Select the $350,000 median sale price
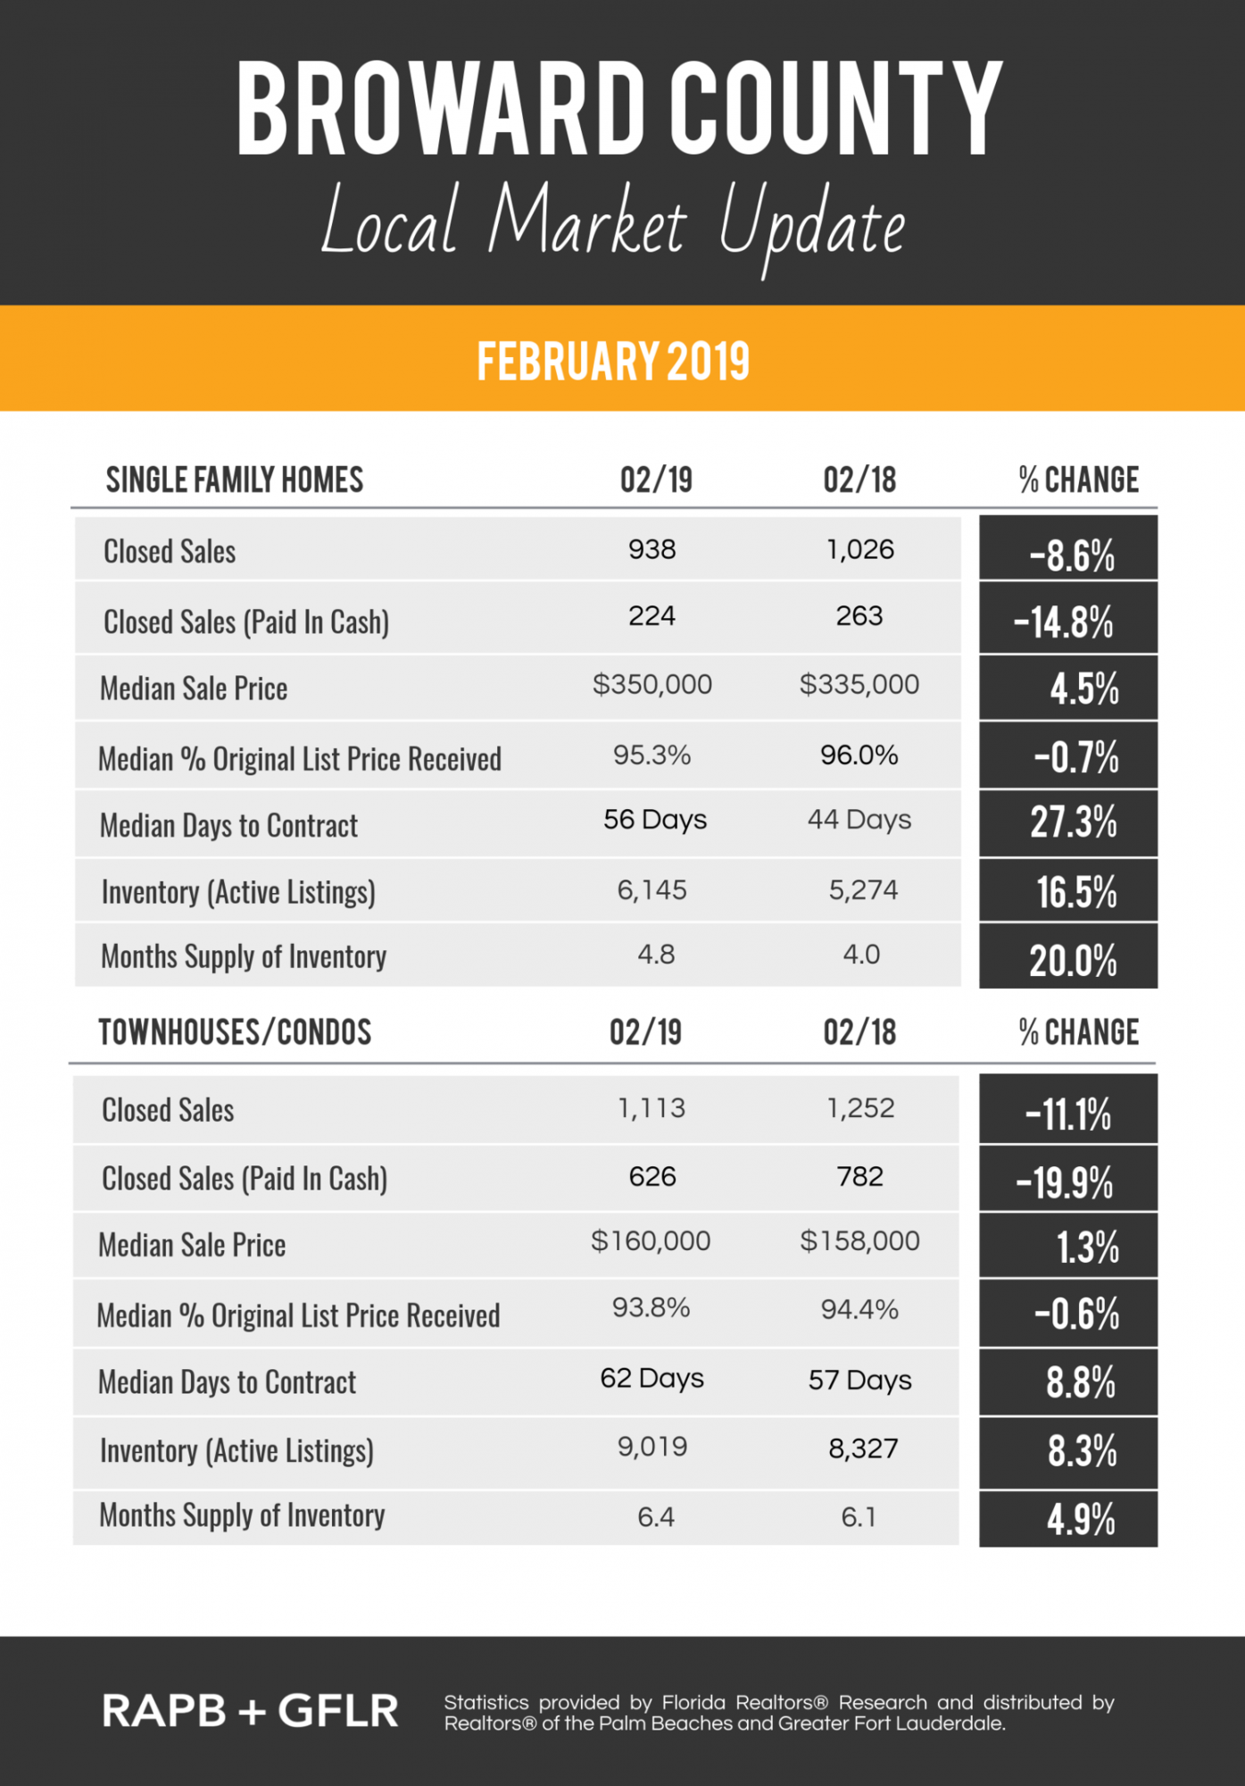1245x1786 pixels. pos(652,685)
